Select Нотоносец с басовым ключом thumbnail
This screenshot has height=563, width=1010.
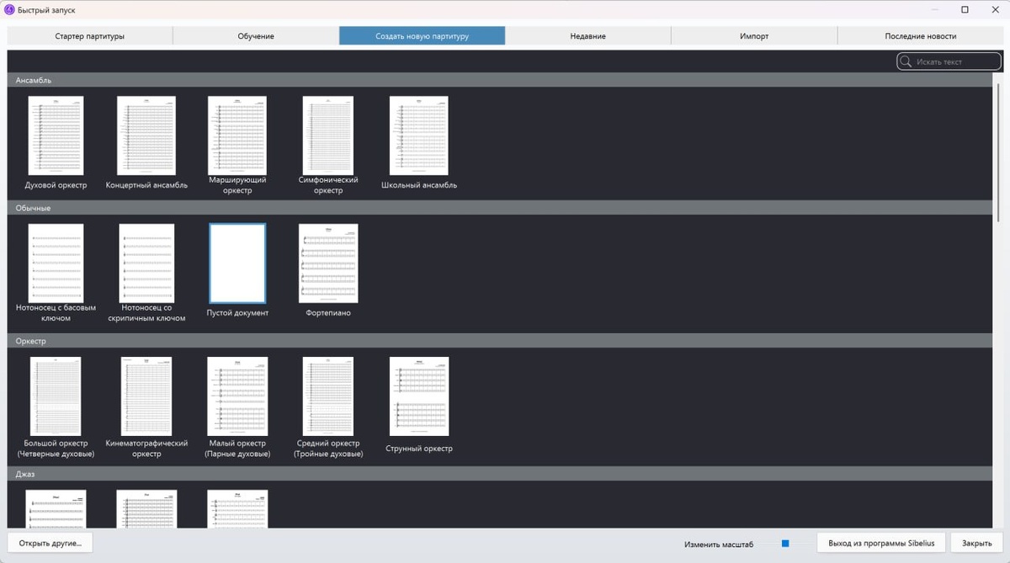click(x=56, y=263)
